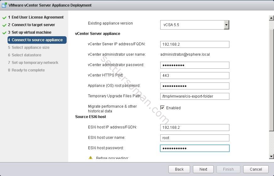Click the vCenter Server appliance heading

tap(97, 34)
